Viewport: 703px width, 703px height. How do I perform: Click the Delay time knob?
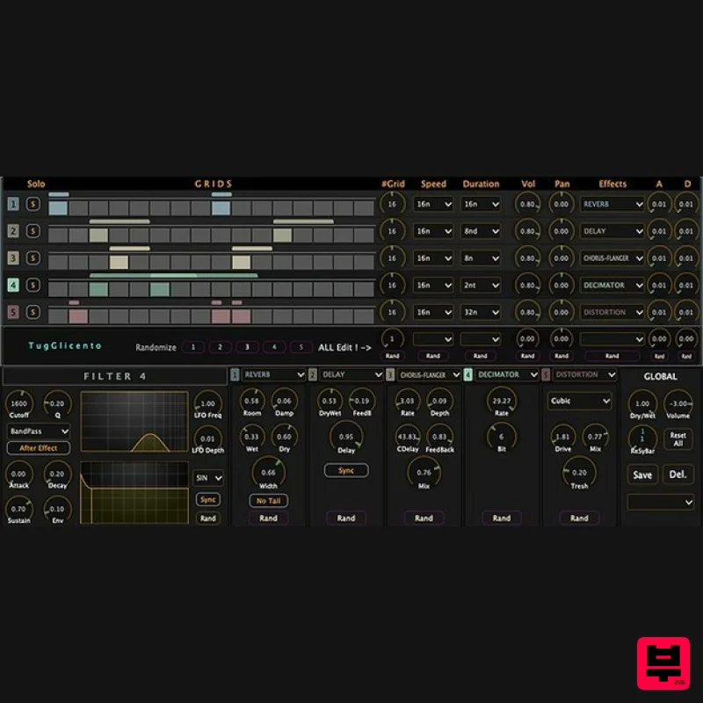(x=346, y=437)
